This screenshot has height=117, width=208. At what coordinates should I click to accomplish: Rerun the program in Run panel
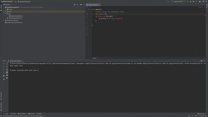coord(4,64)
